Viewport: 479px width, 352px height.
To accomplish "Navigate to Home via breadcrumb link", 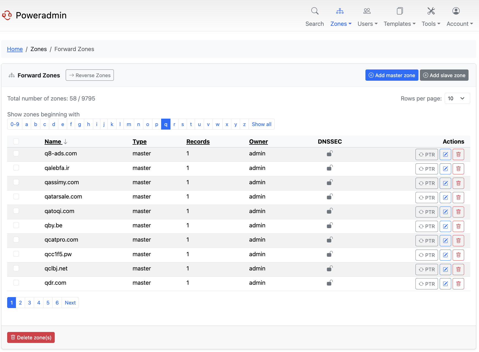I will tap(15, 49).
